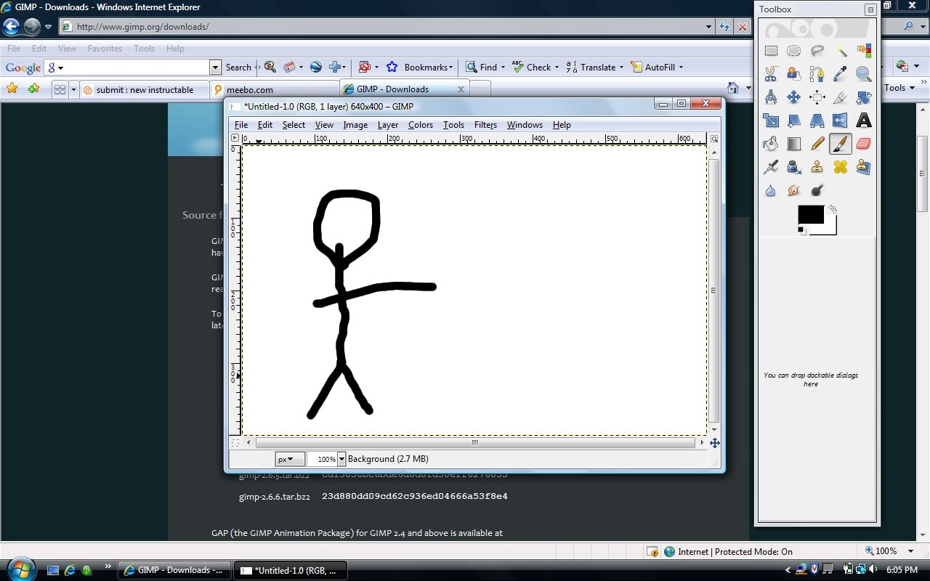Open the Colors menu
930x581 pixels.
[x=420, y=124]
